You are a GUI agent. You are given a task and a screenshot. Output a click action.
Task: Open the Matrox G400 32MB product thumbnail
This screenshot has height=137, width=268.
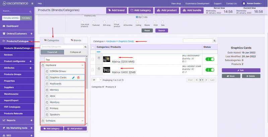(107, 70)
